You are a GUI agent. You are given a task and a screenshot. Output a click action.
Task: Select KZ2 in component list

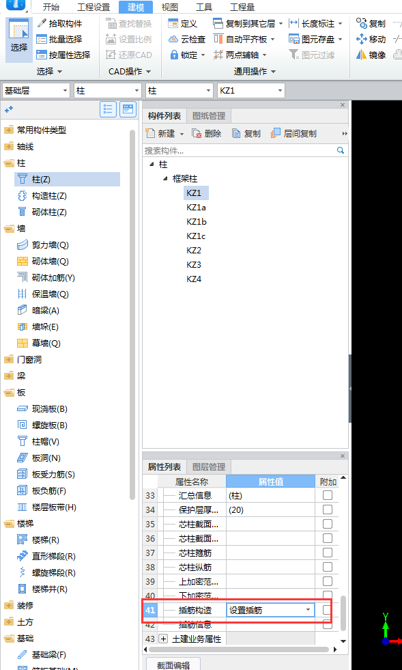point(194,251)
